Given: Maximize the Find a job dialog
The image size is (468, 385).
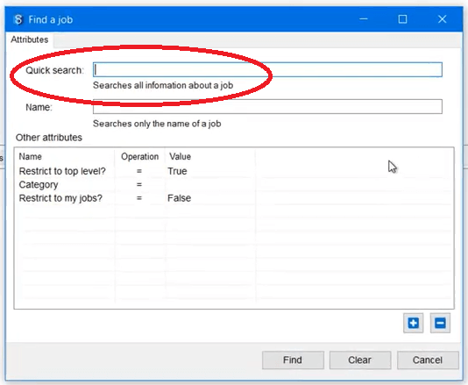Looking at the screenshot, I should point(402,19).
